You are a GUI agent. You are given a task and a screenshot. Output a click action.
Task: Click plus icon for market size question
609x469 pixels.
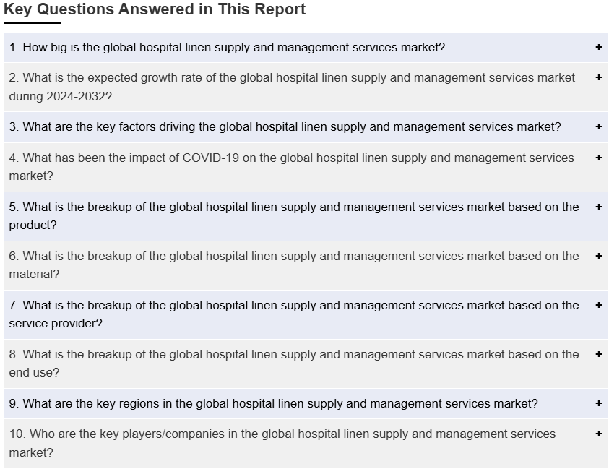(598, 47)
